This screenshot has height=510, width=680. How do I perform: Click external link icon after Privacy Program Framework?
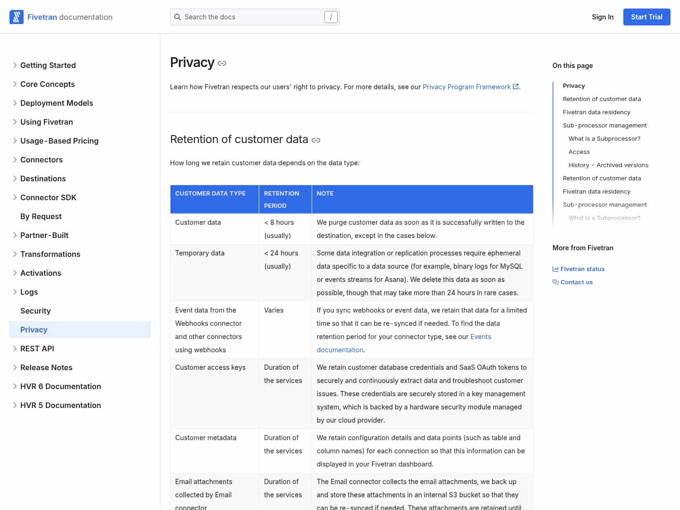pyautogui.click(x=516, y=86)
